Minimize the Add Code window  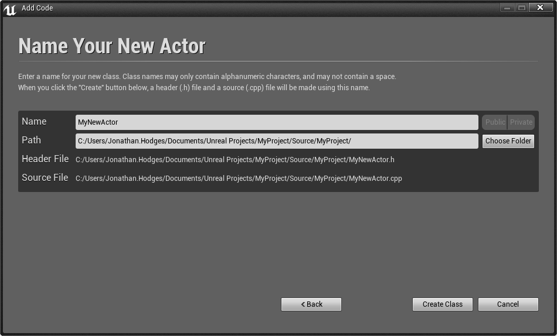[507, 8]
